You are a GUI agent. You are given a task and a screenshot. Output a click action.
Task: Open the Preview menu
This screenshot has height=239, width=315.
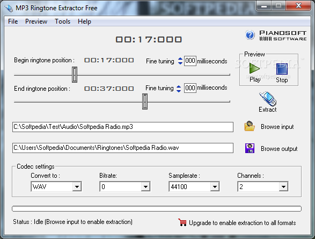(x=36, y=21)
